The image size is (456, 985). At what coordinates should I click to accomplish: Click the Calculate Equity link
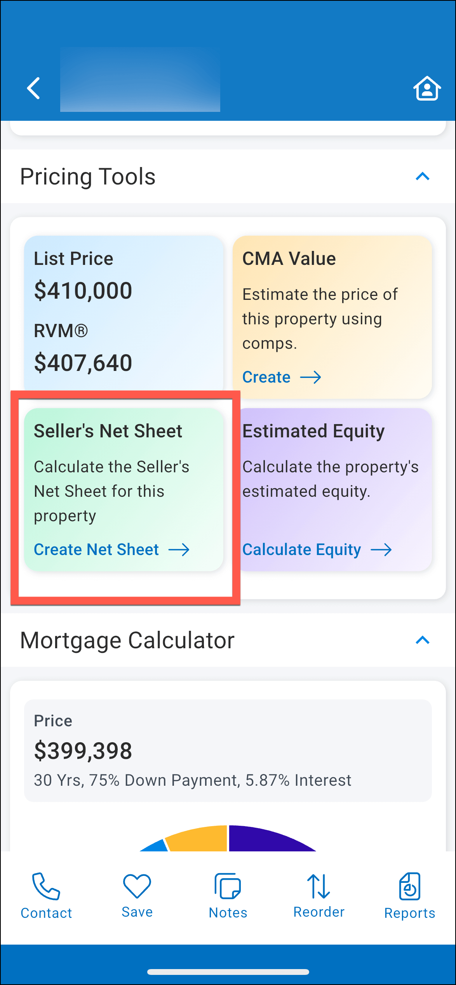[x=302, y=550]
